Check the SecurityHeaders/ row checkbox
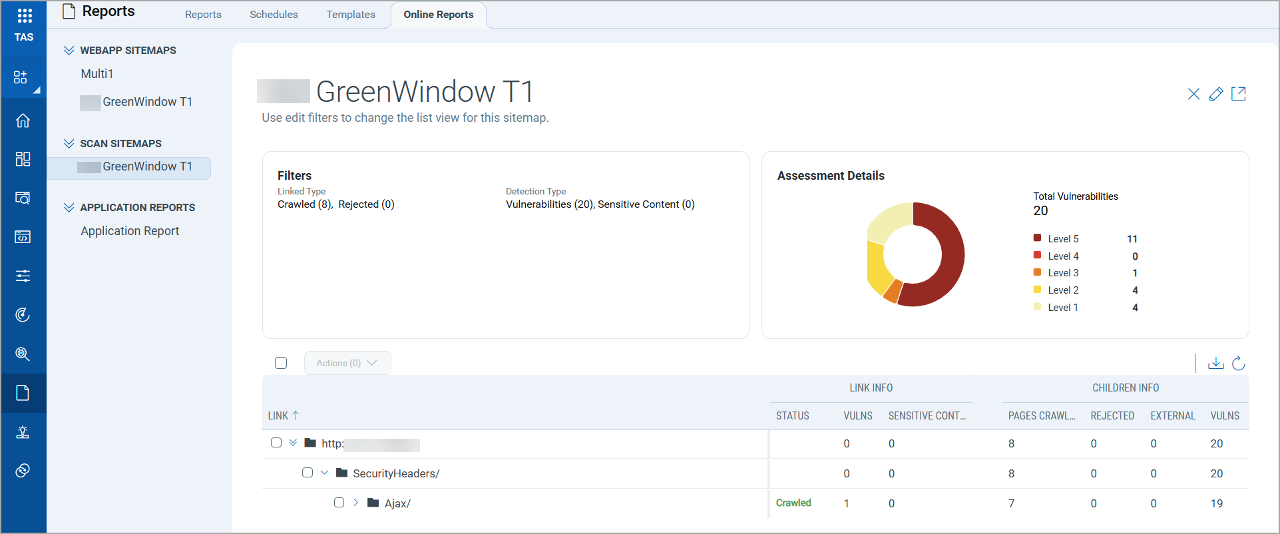1280x534 pixels. [308, 473]
